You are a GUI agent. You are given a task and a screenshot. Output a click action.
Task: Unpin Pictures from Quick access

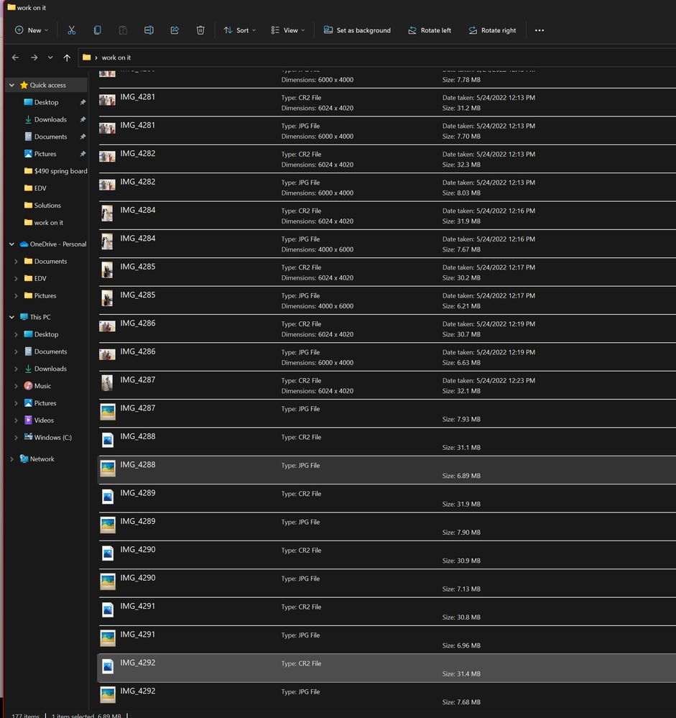[x=83, y=154]
